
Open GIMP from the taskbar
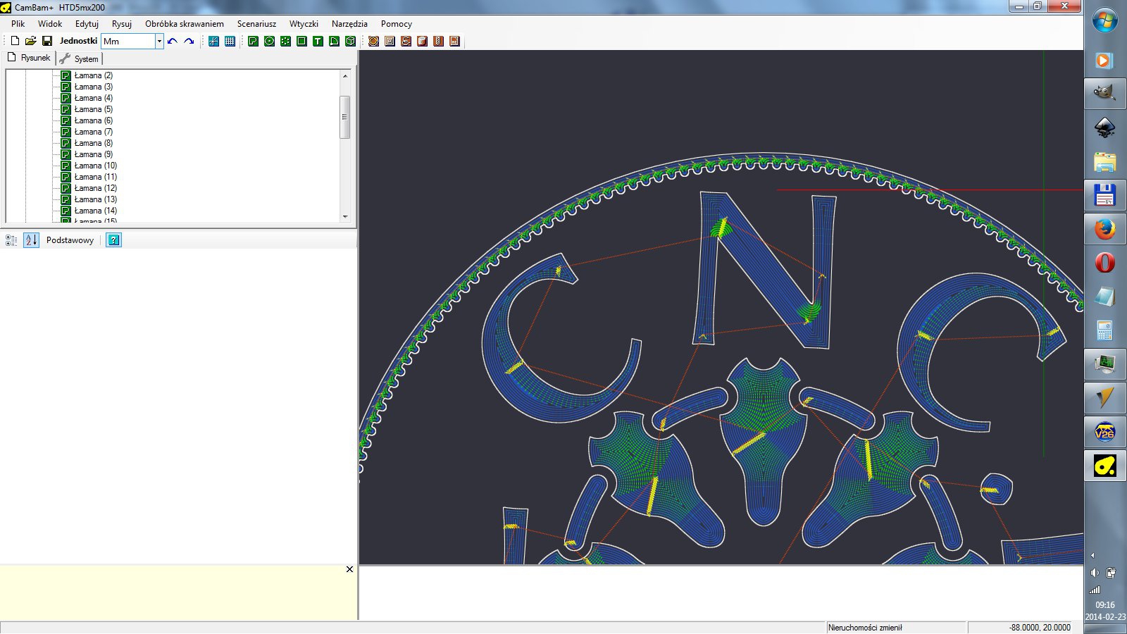[x=1104, y=93]
